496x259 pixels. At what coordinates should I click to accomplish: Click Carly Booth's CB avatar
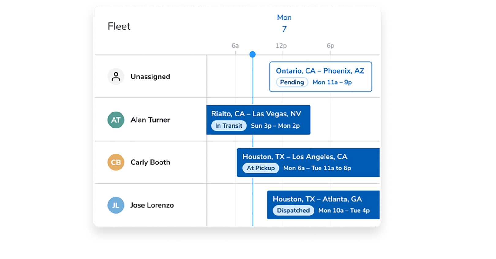(116, 162)
